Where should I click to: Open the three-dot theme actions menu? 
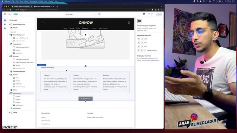coord(21,14)
